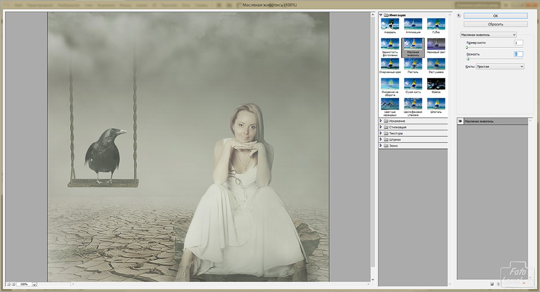Select the Масляная живопись filter thumbnail
The width and height of the screenshot is (540, 292).
[413, 44]
